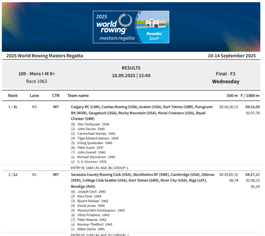265x236 pixels.
Task: Click rank value '2 / 1J'
Action: pos(13,174)
